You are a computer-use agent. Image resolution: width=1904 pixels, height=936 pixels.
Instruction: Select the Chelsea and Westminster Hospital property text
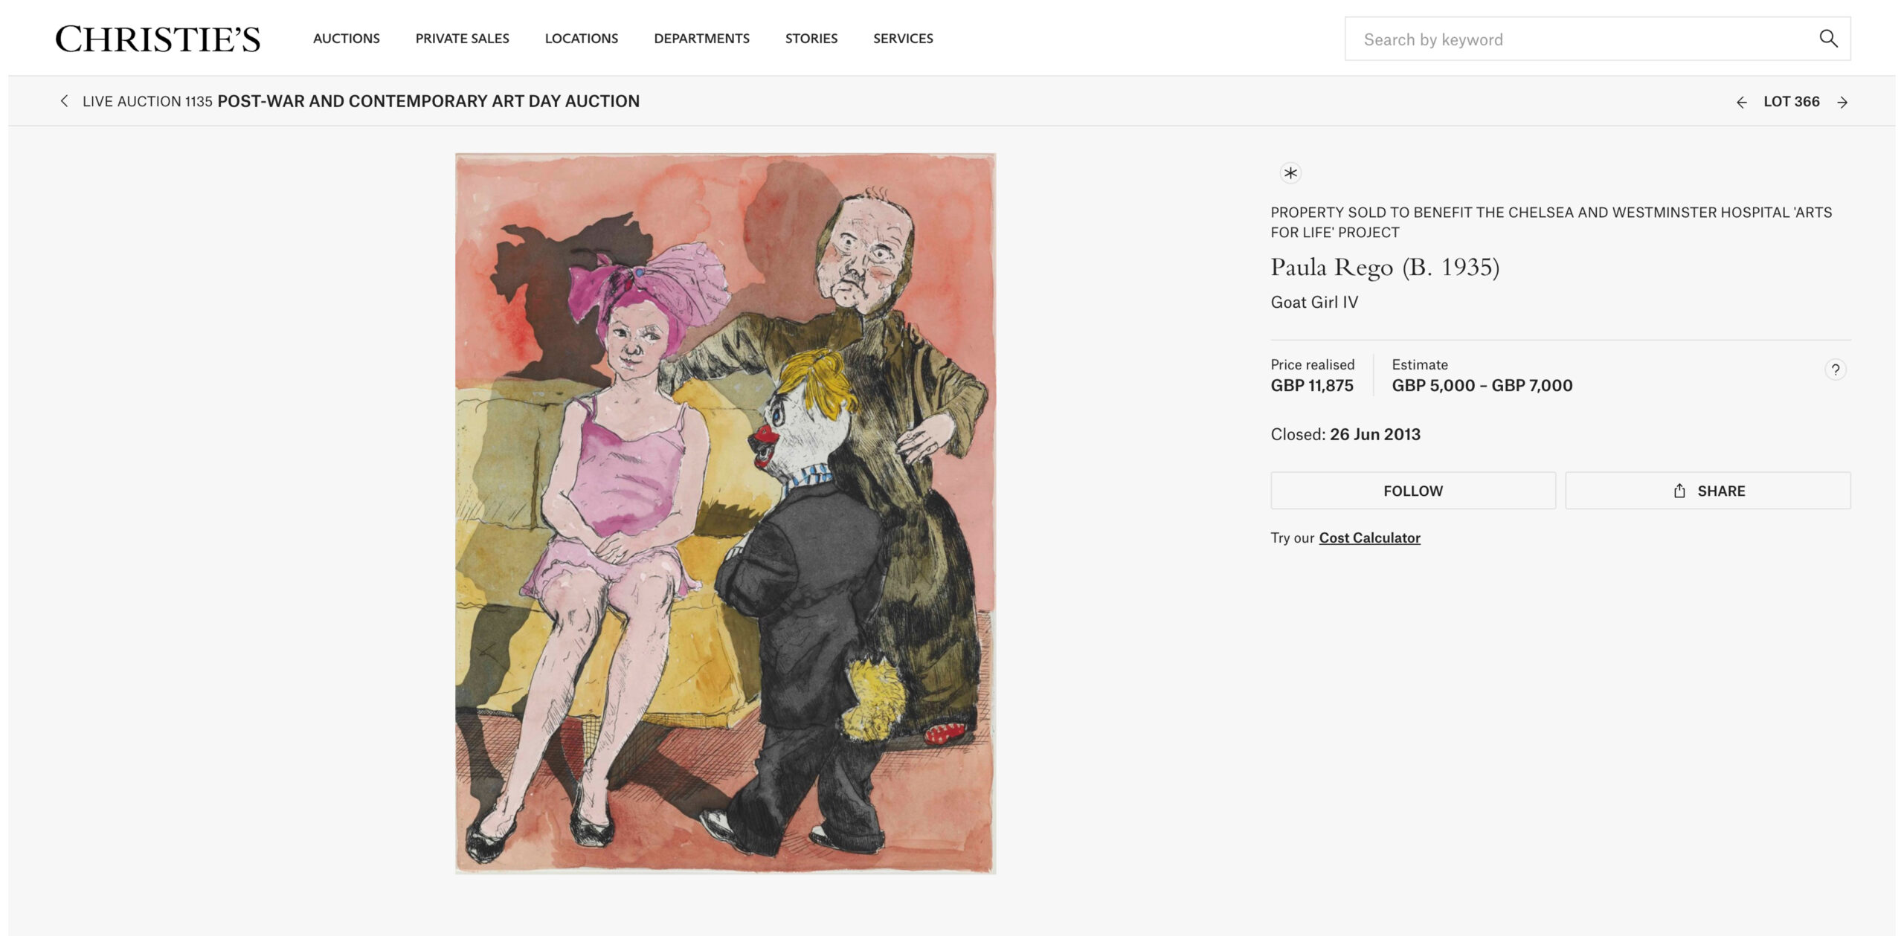point(1551,222)
